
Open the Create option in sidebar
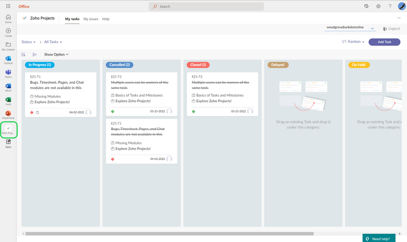(x=8, y=33)
